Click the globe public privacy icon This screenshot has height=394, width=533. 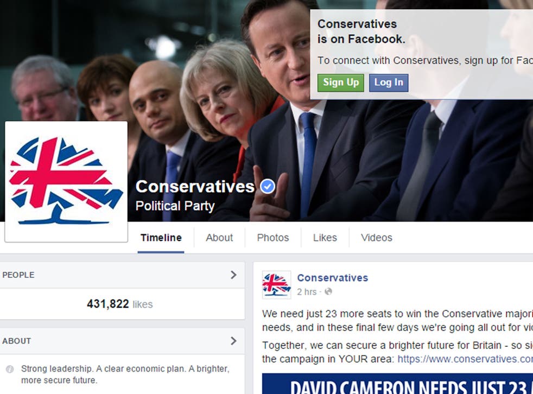click(328, 291)
